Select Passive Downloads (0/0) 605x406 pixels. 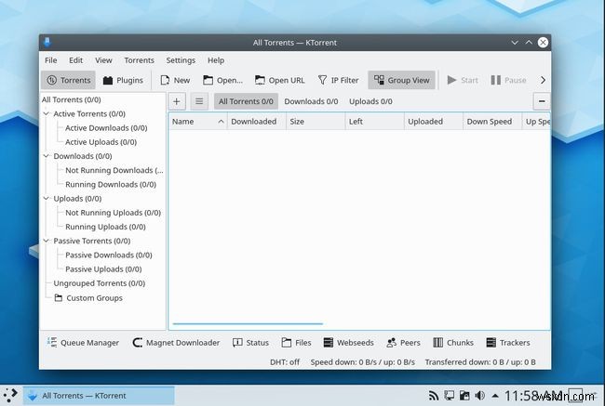109,255
